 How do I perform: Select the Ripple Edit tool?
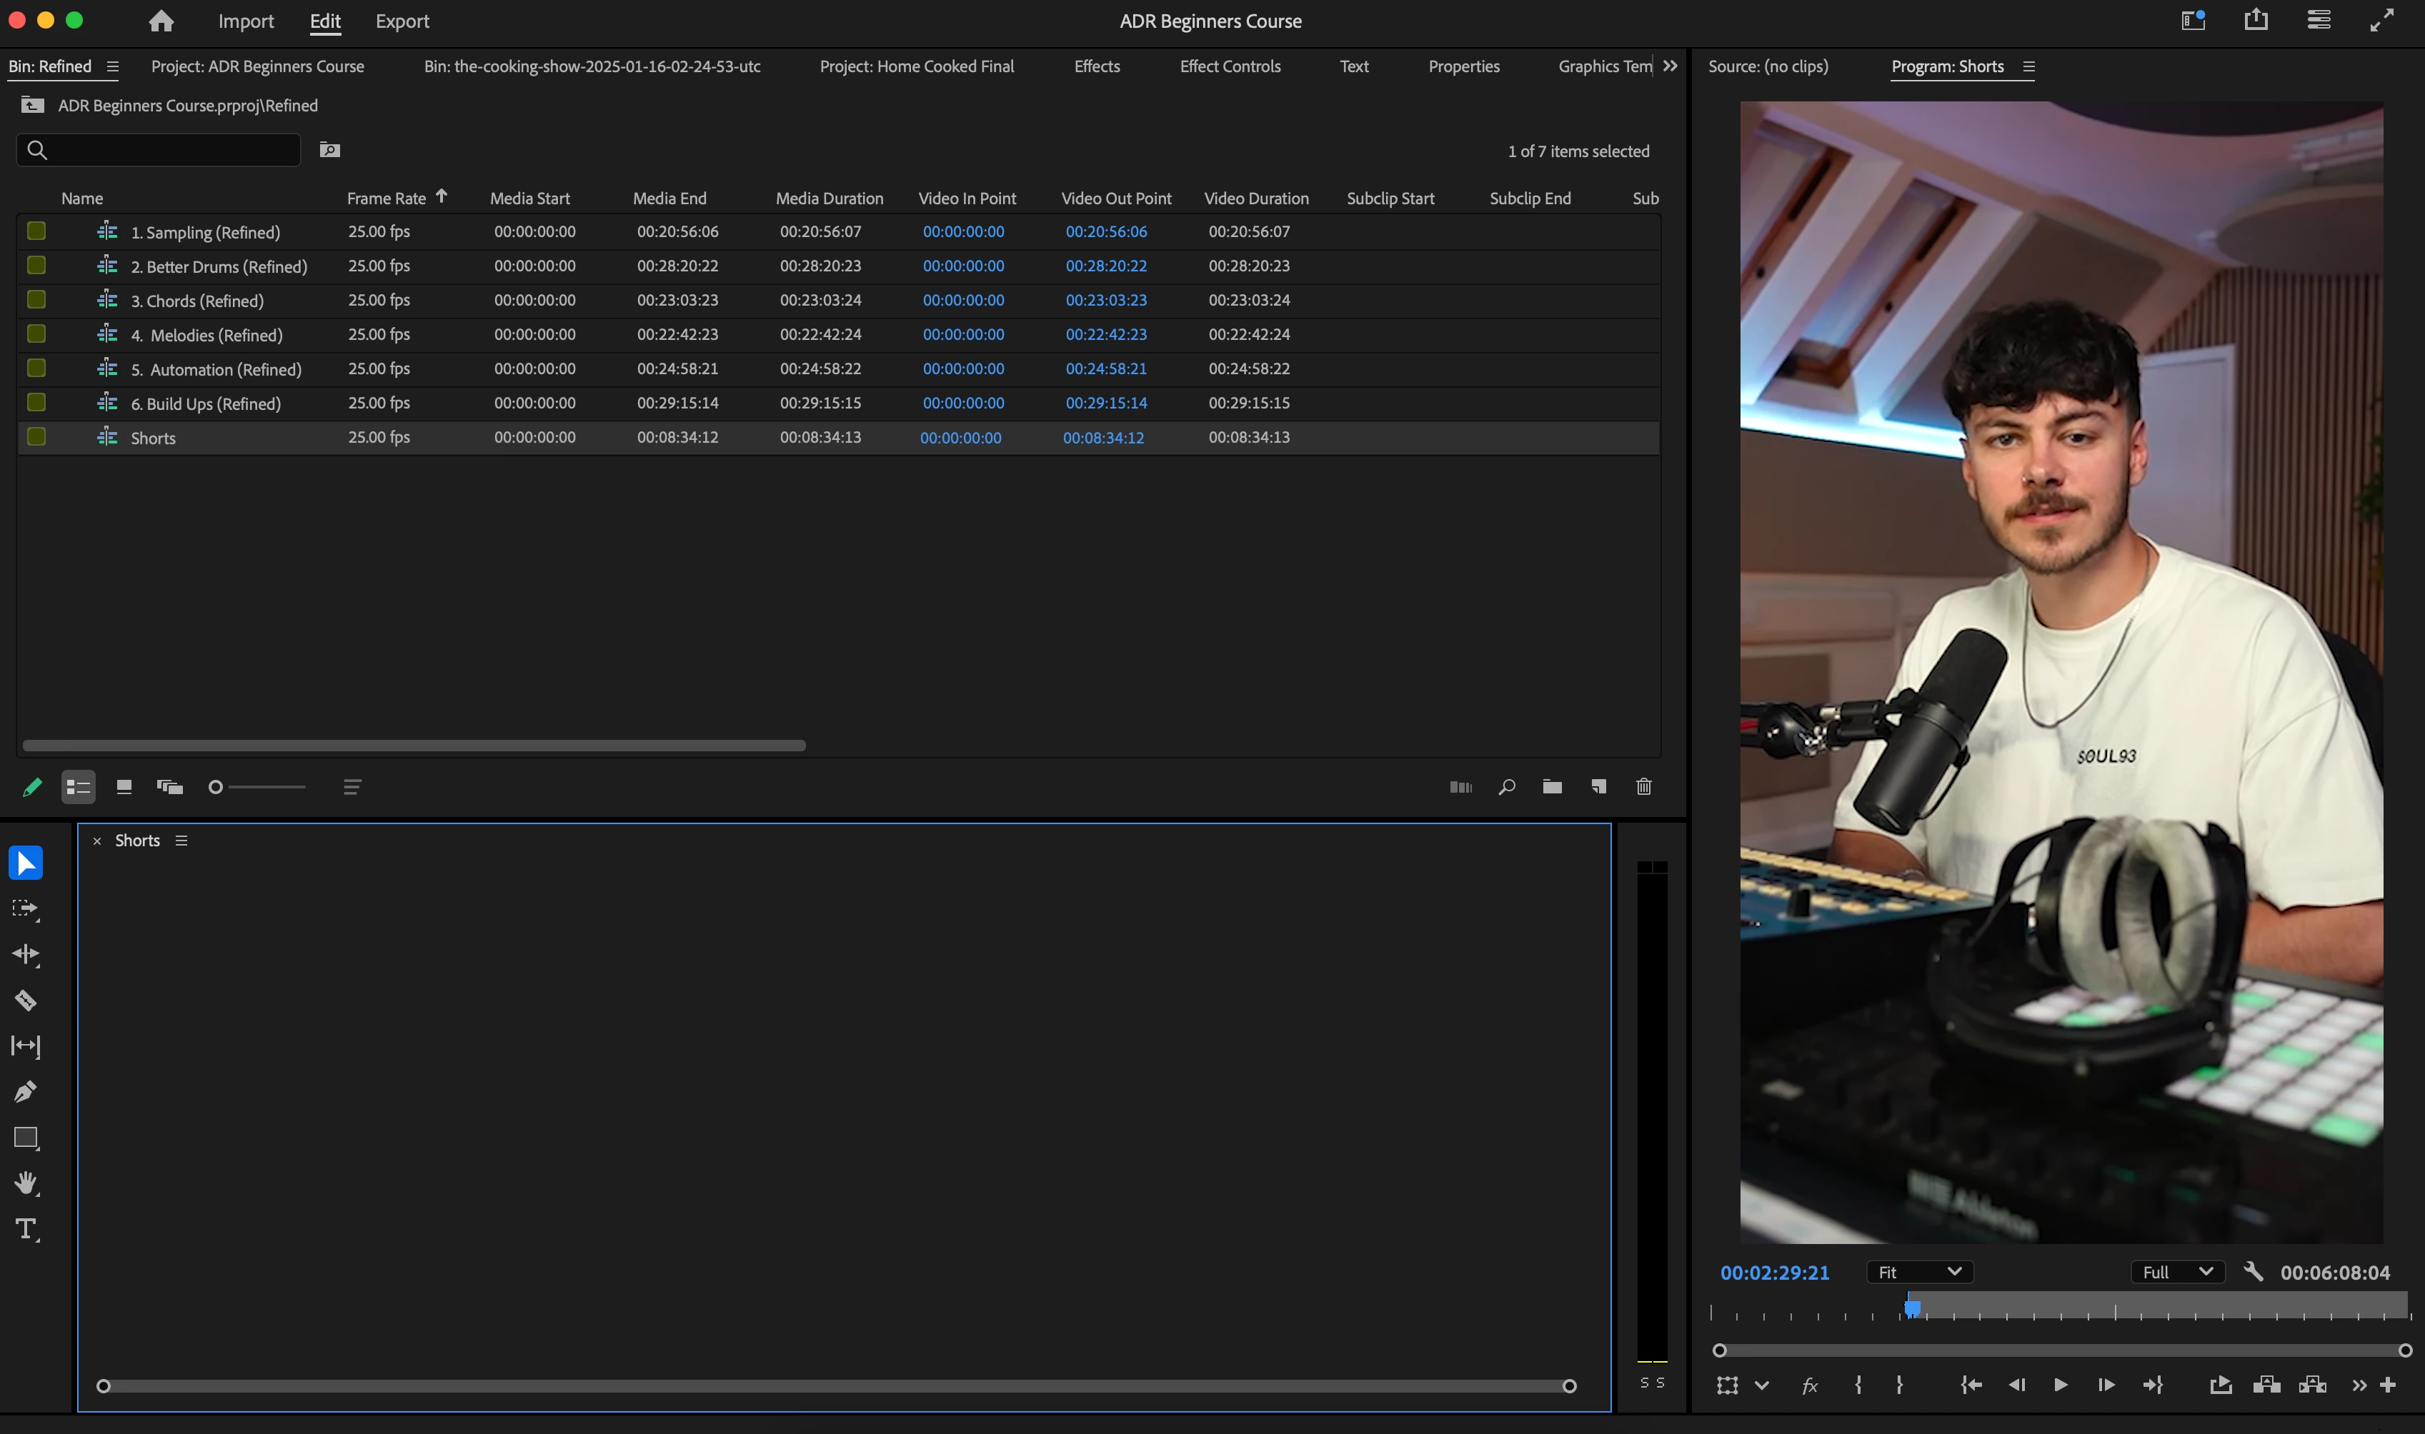(x=26, y=955)
